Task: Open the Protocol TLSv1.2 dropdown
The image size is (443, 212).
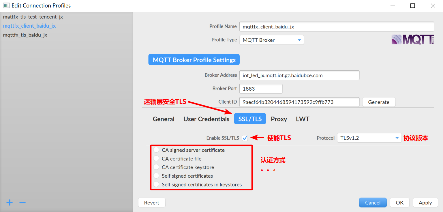Action: [x=369, y=138]
